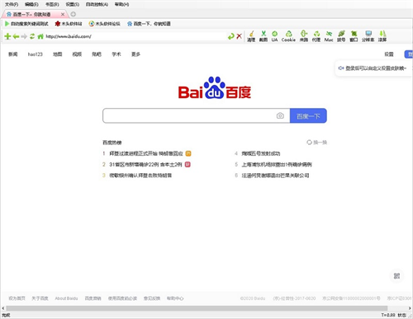Open hot search item number 5

click(x=277, y=164)
